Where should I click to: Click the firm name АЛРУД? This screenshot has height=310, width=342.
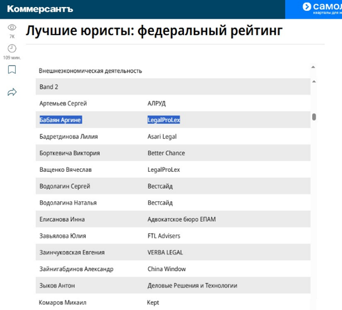(x=156, y=104)
